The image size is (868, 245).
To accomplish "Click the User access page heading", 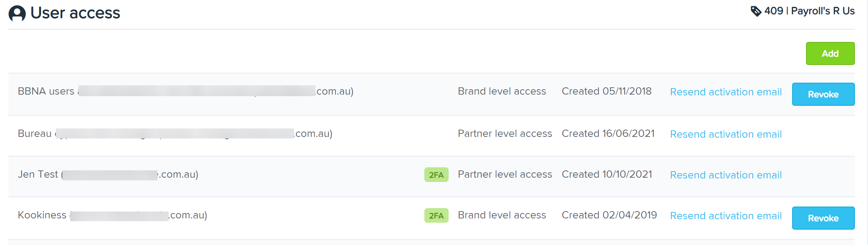I will click(75, 13).
